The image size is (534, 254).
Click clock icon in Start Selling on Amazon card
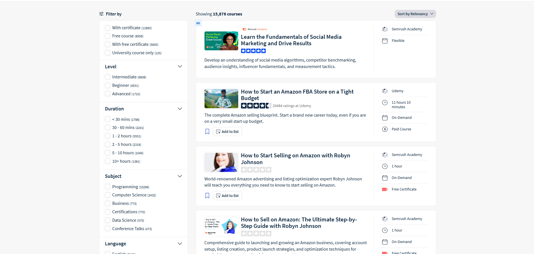385,166
